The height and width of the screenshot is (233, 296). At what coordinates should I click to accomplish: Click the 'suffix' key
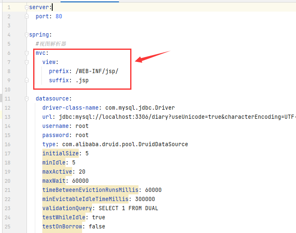[59, 81]
